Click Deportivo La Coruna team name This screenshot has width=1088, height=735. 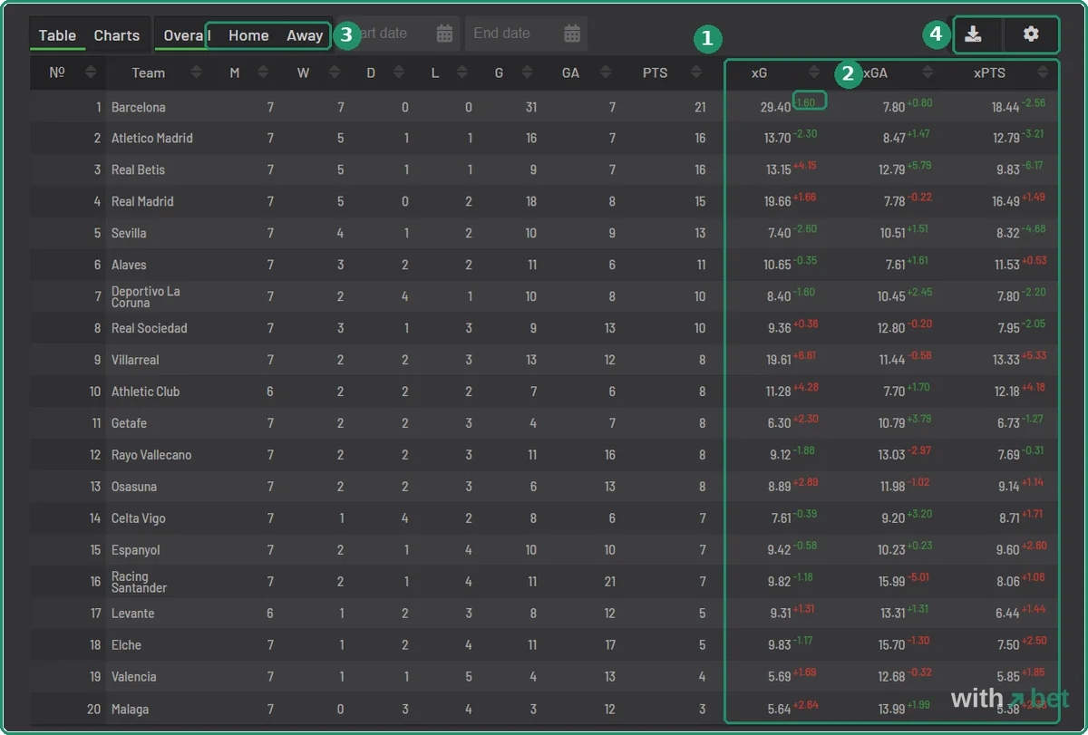pos(146,296)
